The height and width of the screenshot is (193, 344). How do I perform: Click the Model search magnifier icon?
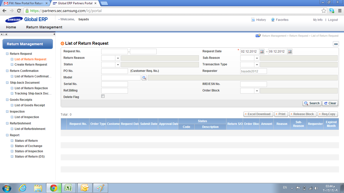(144, 78)
